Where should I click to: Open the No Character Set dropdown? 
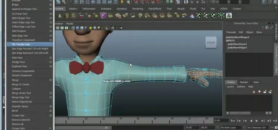tap(258, 127)
